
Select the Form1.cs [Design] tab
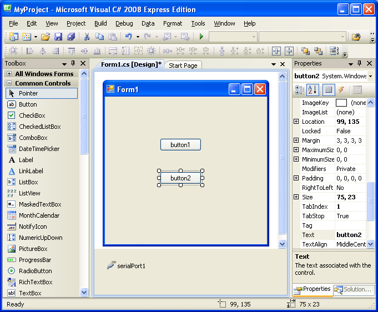(131, 64)
